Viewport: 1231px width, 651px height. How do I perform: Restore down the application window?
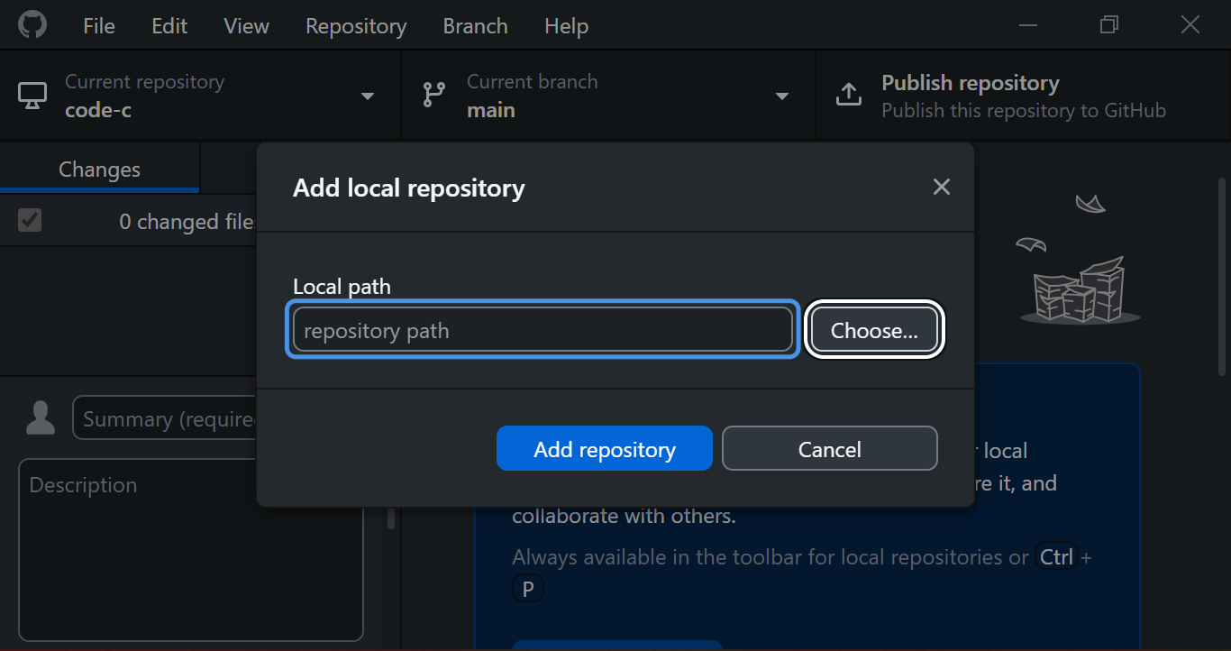[x=1108, y=25]
